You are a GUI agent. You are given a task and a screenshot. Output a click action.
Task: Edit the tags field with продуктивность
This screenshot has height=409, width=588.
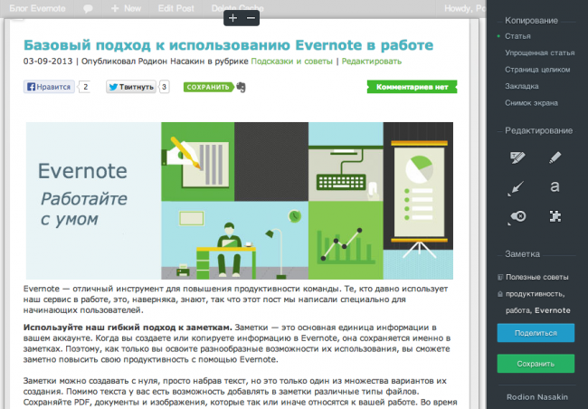click(537, 302)
